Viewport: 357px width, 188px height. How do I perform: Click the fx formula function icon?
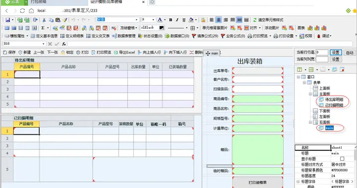coord(64,44)
